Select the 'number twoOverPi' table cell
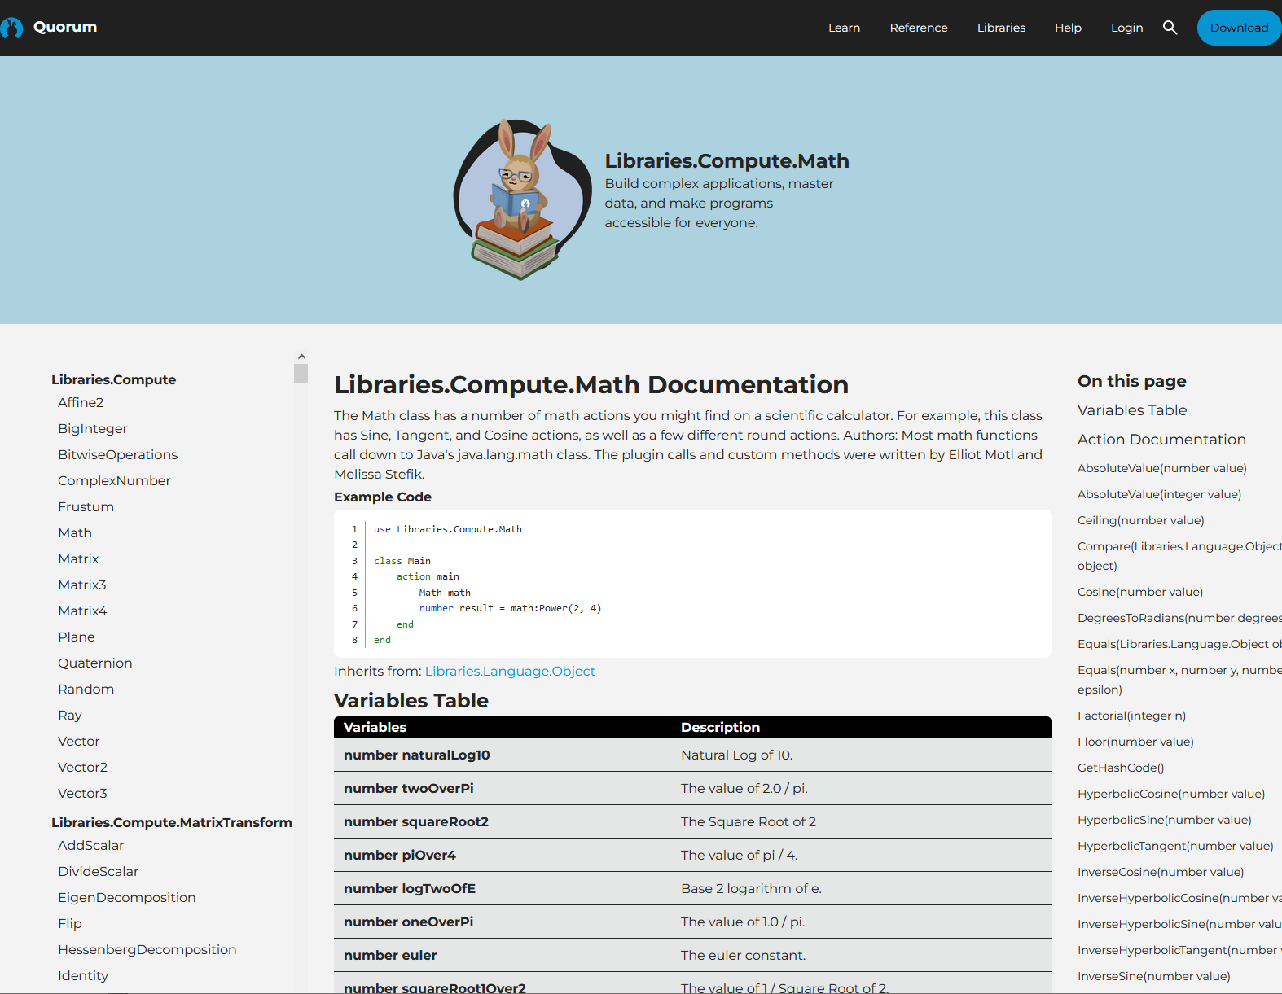Image resolution: width=1282 pixels, height=994 pixels. click(x=503, y=788)
